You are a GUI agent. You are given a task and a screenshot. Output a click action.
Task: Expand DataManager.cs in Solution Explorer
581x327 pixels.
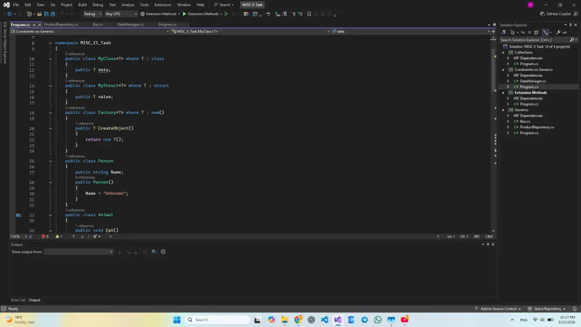pyautogui.click(x=508, y=81)
